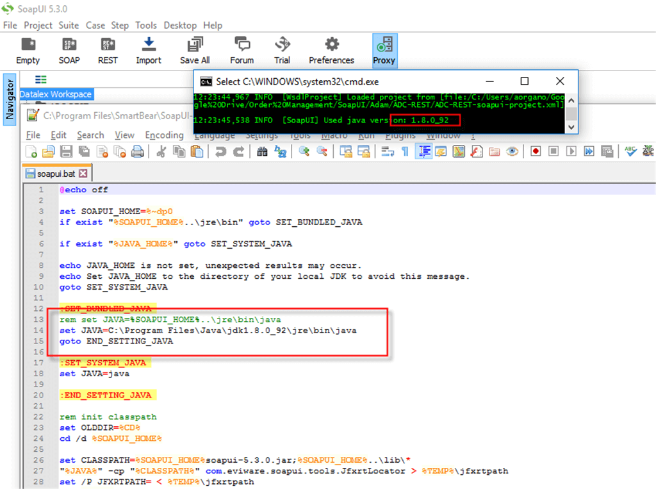The height and width of the screenshot is (489, 656).
Task: Click the Notepad++ Save icon
Action: click(66, 151)
